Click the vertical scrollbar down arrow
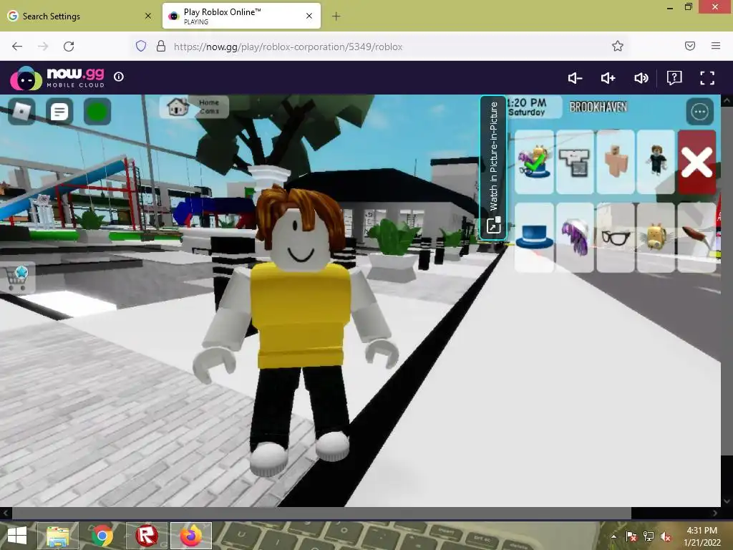This screenshot has height=550, width=733. [x=727, y=501]
